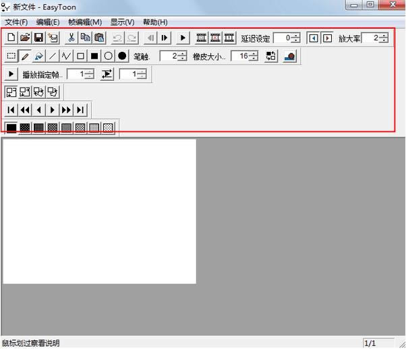Screen dimensions: 406x349
Task: Open the 编辑(E) menu
Action: (48, 22)
